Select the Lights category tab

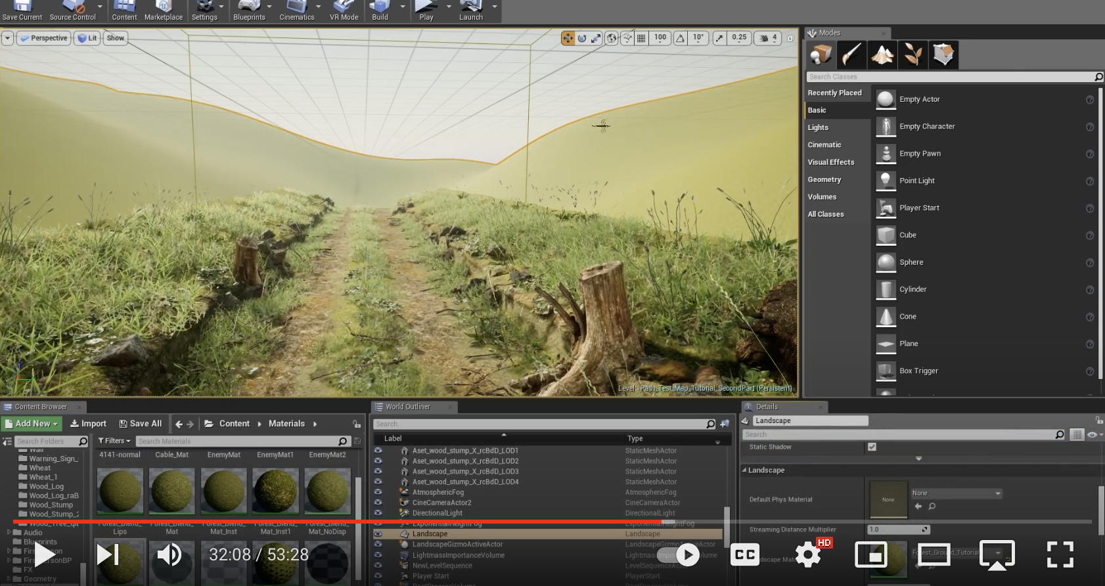tap(818, 127)
